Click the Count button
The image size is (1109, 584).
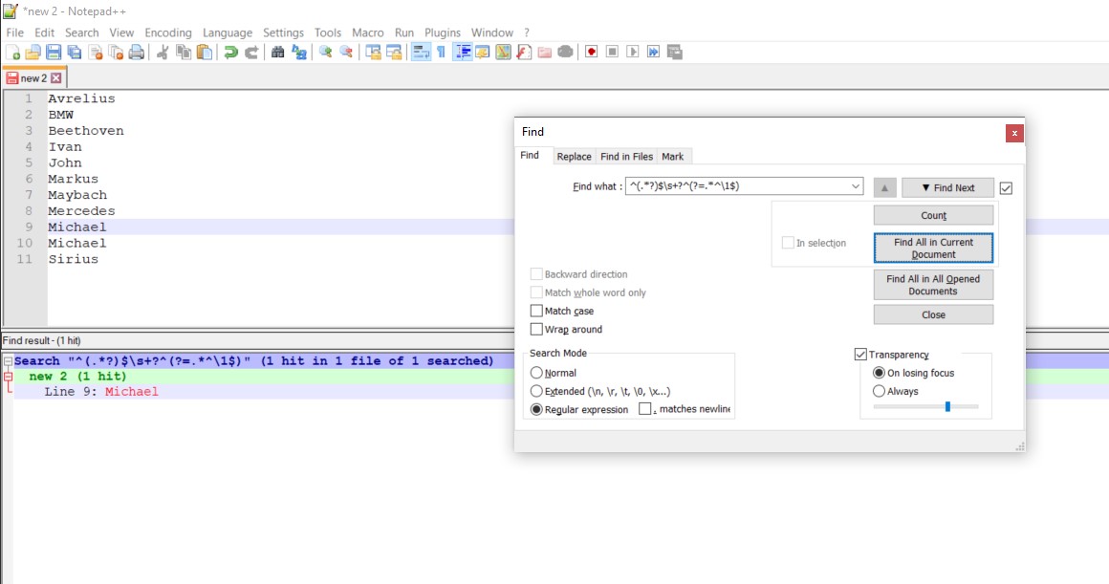(934, 216)
